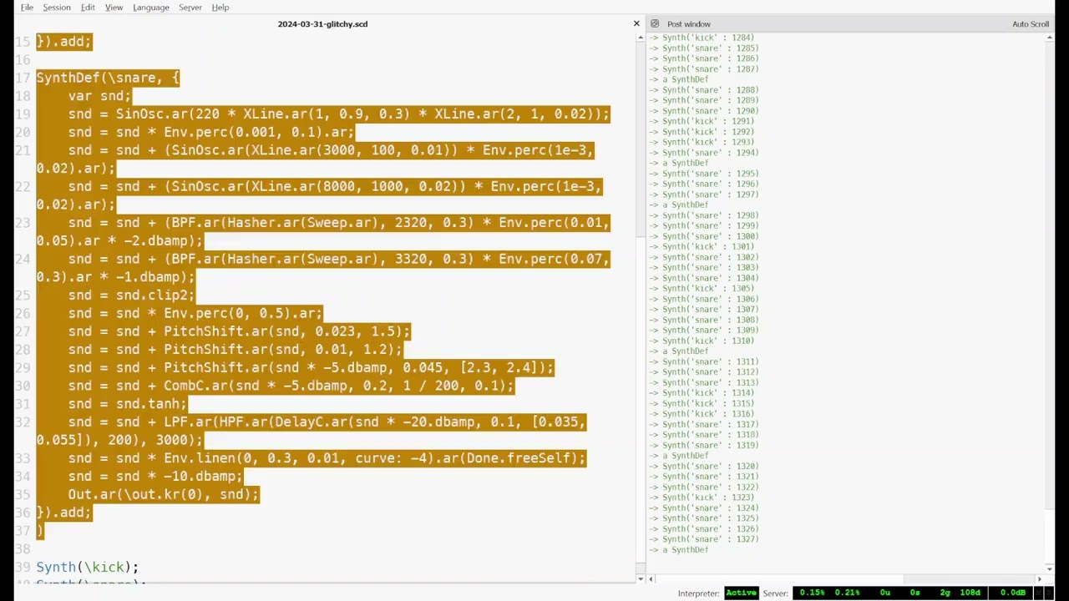Click on 'SynthDef(\snare, {' in line 17
This screenshot has width=1069, height=601.
tap(108, 78)
